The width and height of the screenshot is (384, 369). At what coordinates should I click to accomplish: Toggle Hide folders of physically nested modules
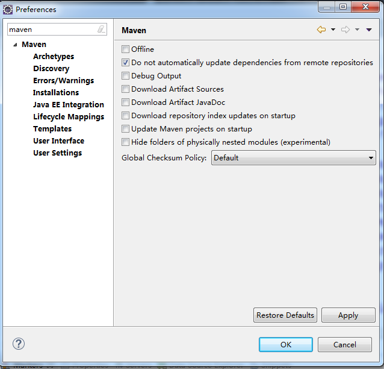[125, 142]
